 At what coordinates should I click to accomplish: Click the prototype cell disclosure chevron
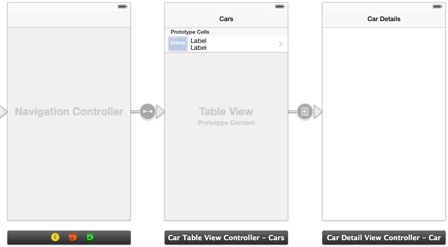click(x=280, y=44)
